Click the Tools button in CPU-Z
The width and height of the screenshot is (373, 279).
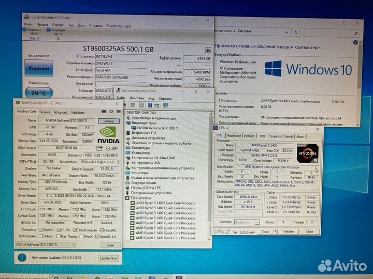pyautogui.click(x=265, y=231)
